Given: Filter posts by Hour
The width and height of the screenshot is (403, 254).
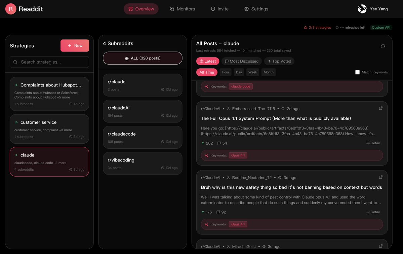Looking at the screenshot, I should (226, 72).
